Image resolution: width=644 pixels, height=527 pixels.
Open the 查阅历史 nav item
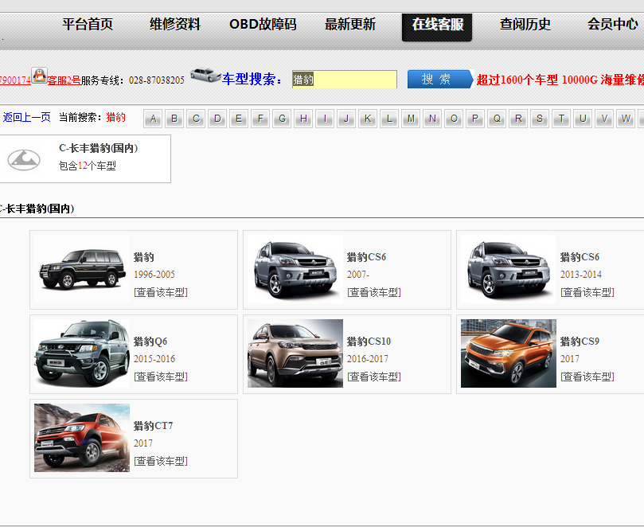pos(525,25)
